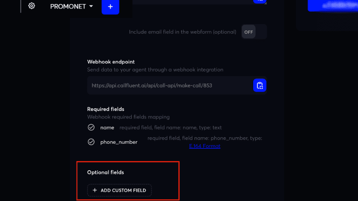Click the check circle icon beside phone_number
The width and height of the screenshot is (358, 201).
pyautogui.click(x=91, y=142)
